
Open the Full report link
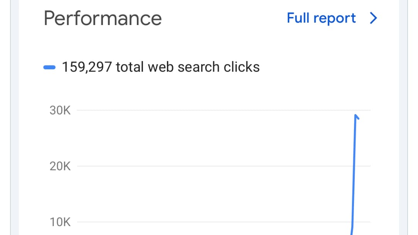coord(321,18)
